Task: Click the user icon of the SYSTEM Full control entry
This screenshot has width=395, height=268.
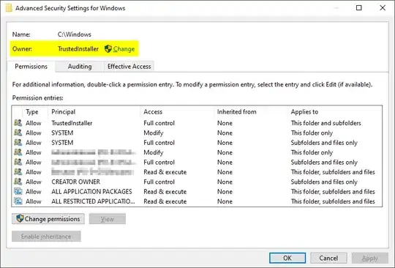Action: click(x=18, y=143)
